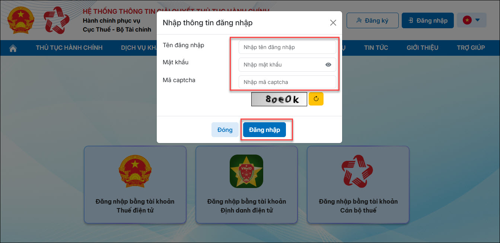Focus the Mật khẩu password field

(287, 65)
